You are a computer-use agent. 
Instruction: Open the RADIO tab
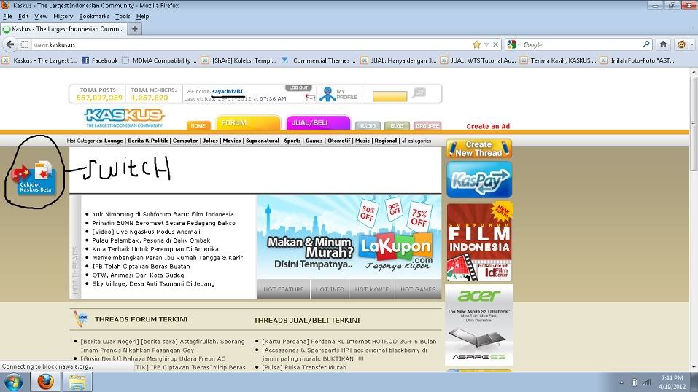tap(368, 125)
